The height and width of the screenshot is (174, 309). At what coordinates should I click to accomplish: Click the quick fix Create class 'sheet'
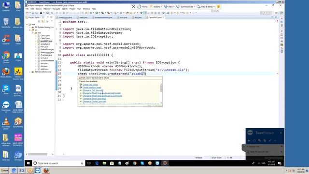(90, 85)
